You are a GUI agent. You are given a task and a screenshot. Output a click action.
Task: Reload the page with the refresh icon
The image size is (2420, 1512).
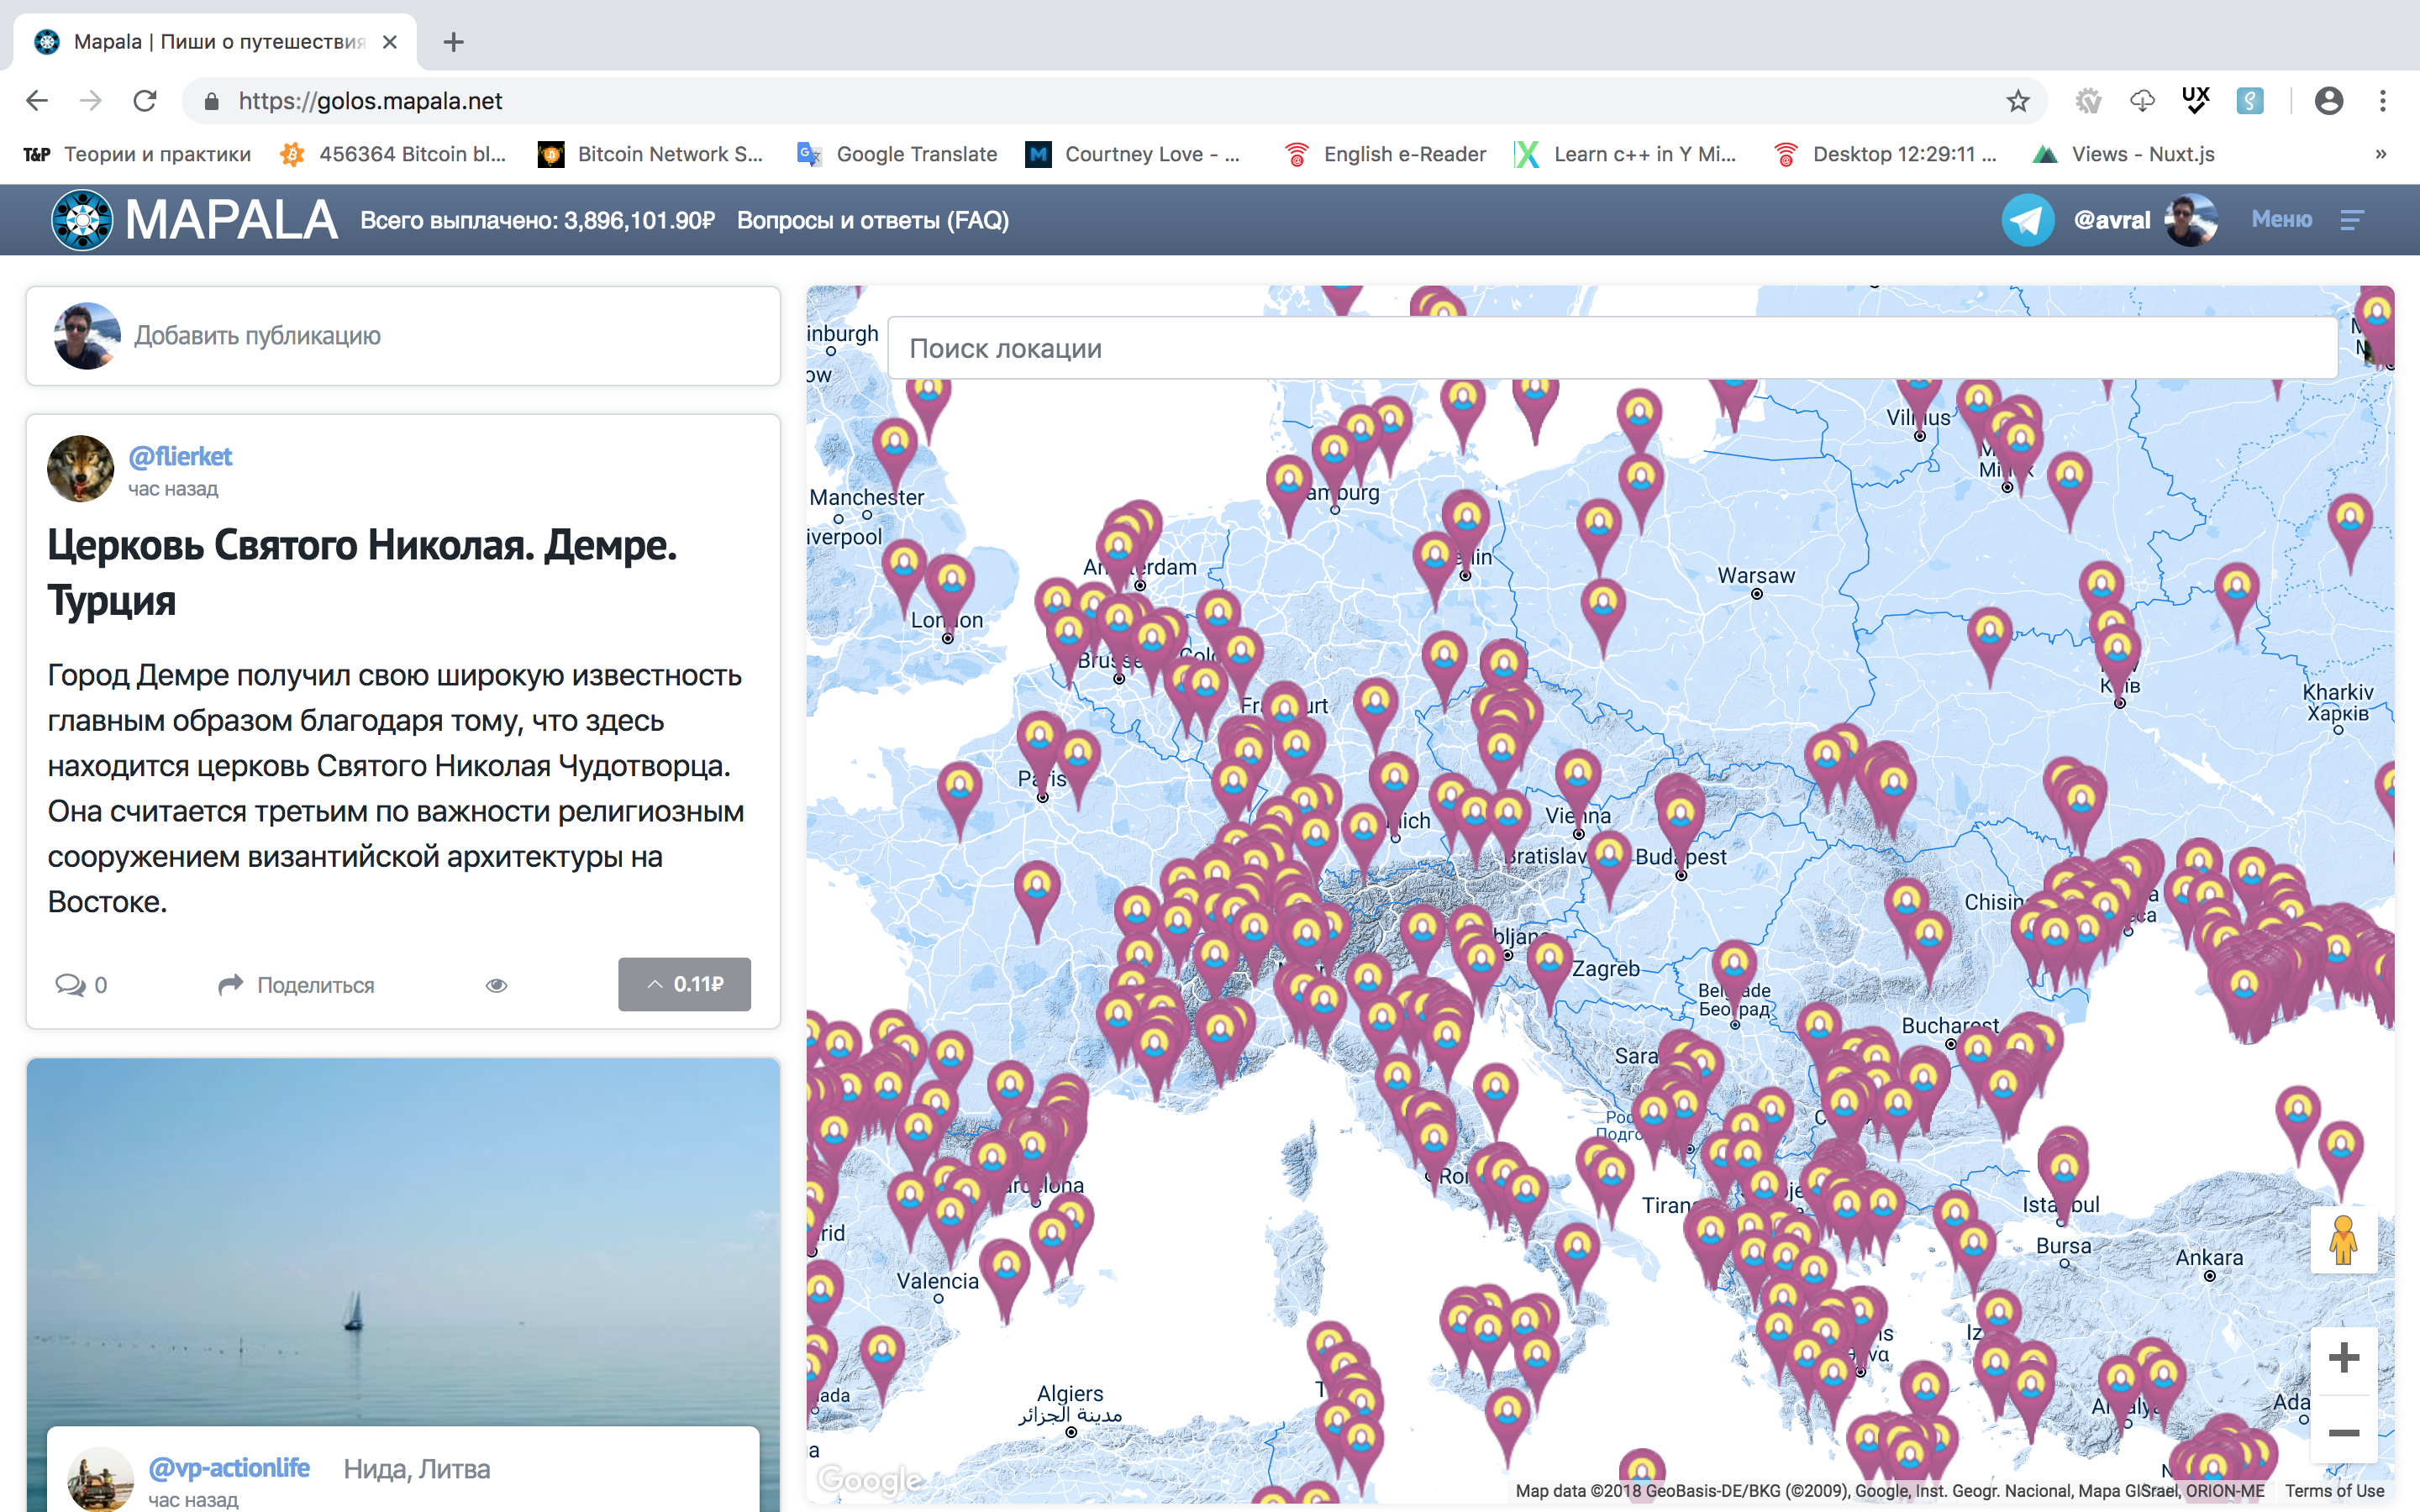coord(145,101)
